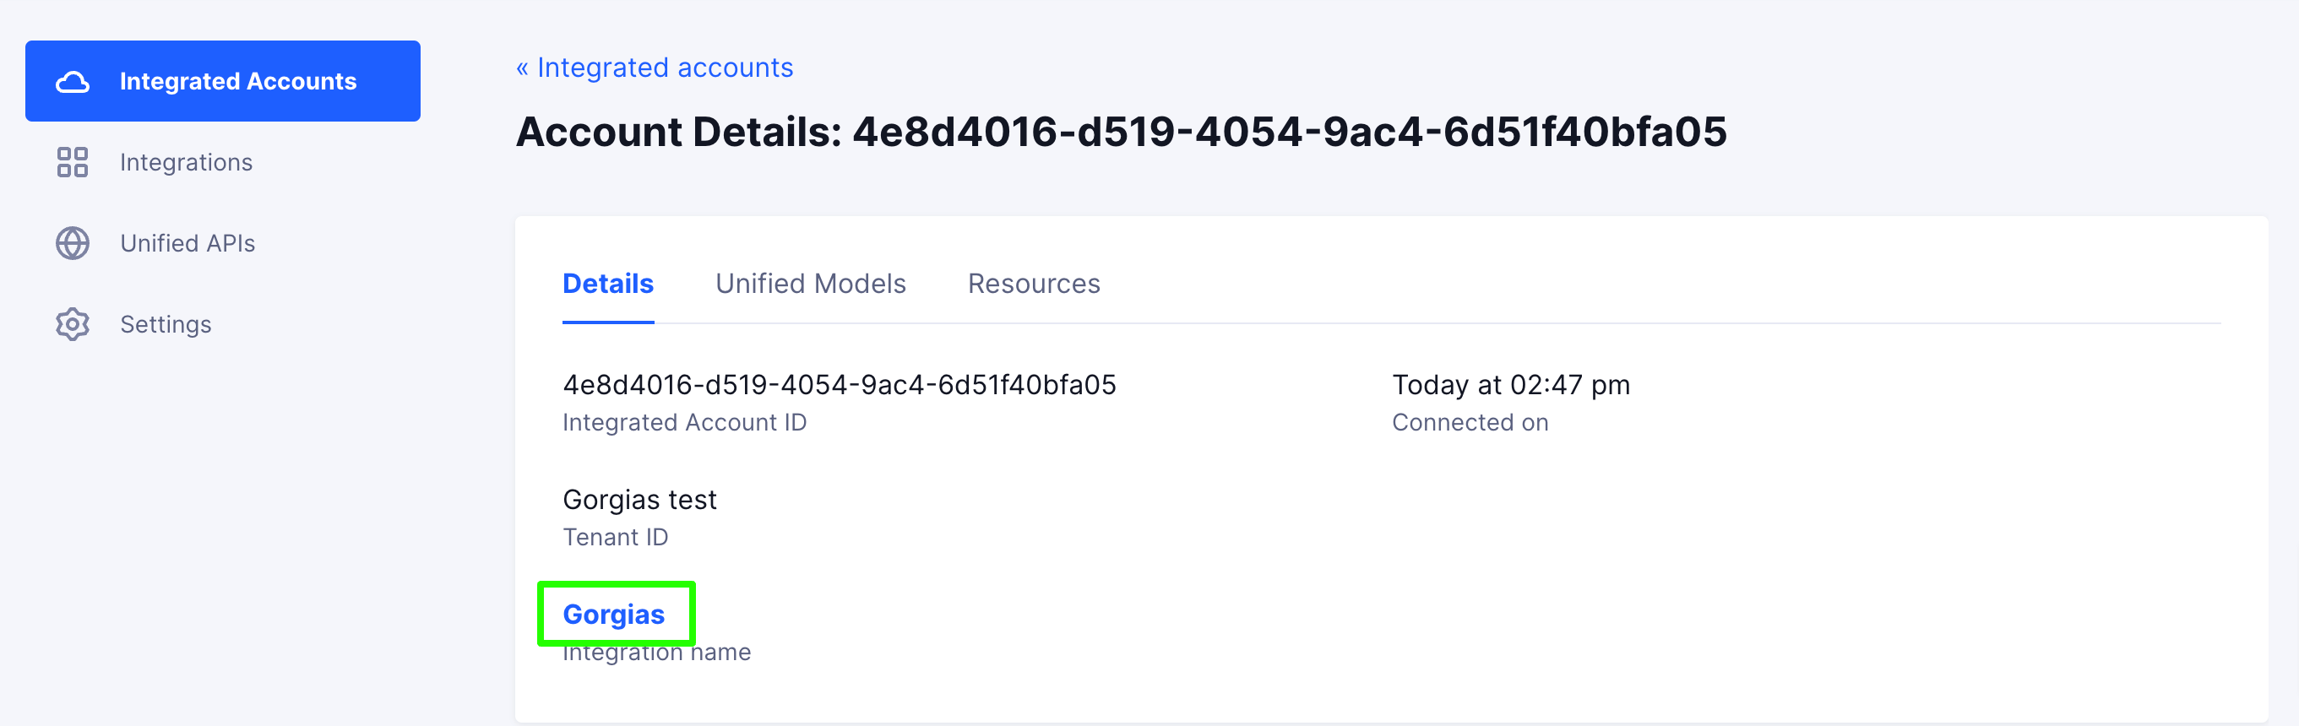This screenshot has width=2299, height=726.
Task: Go back via « Integrated accounts link
Action: pos(655,68)
